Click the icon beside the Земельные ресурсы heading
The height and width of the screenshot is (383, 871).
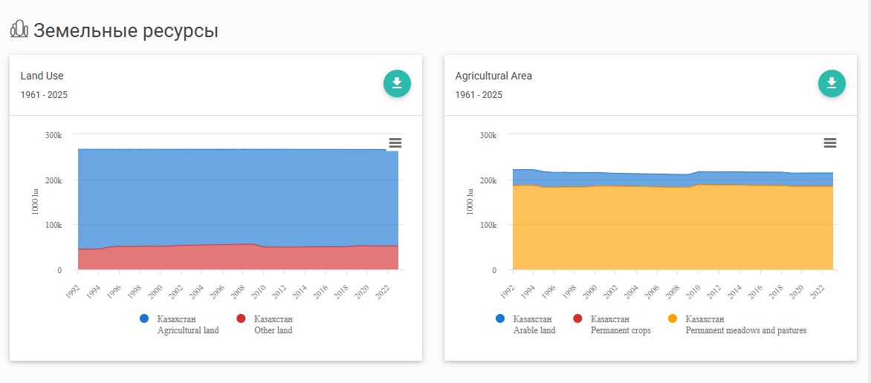[x=19, y=30]
